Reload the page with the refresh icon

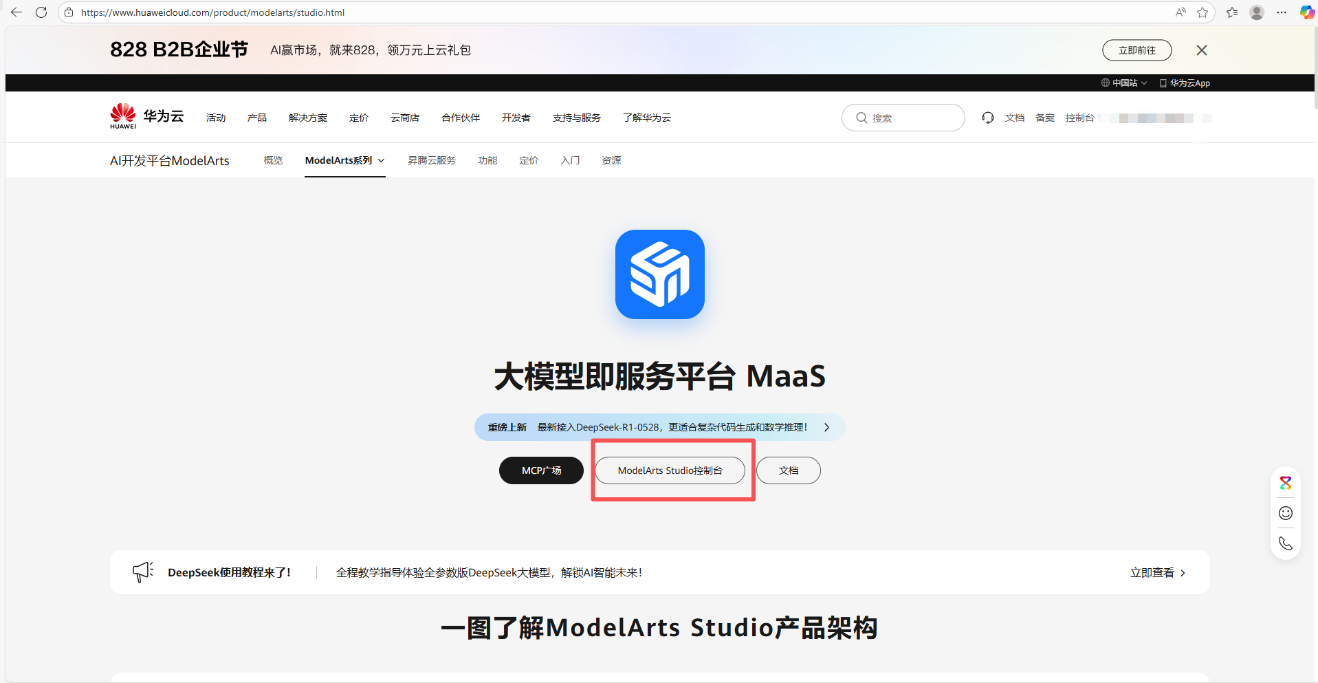tap(41, 12)
